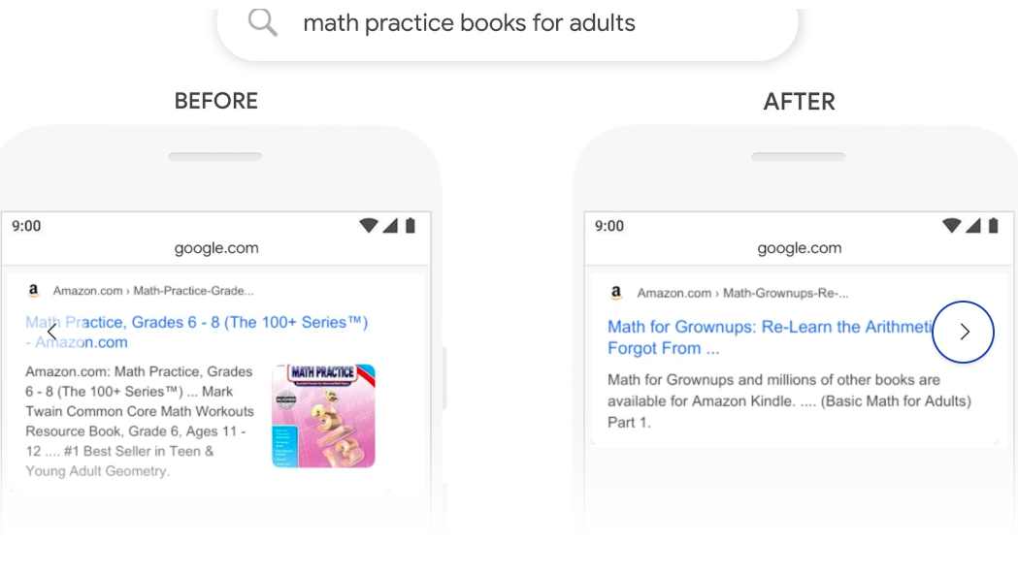
Task: Click the battery icon in BEFORE phone
Action: (410, 226)
